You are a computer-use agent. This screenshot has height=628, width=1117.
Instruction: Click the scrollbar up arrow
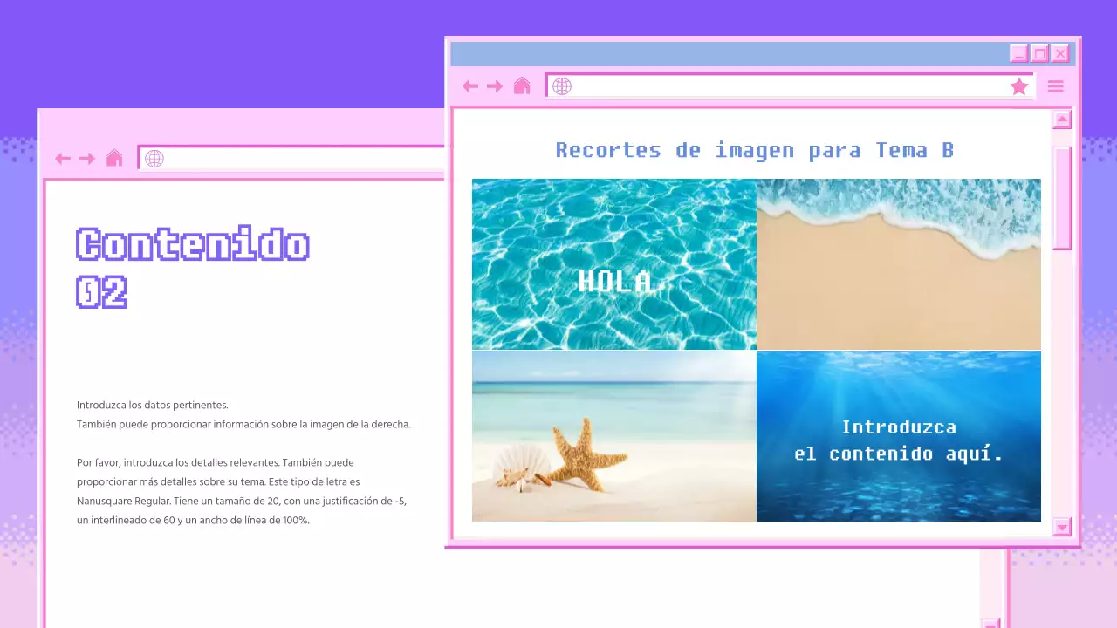(x=1061, y=119)
